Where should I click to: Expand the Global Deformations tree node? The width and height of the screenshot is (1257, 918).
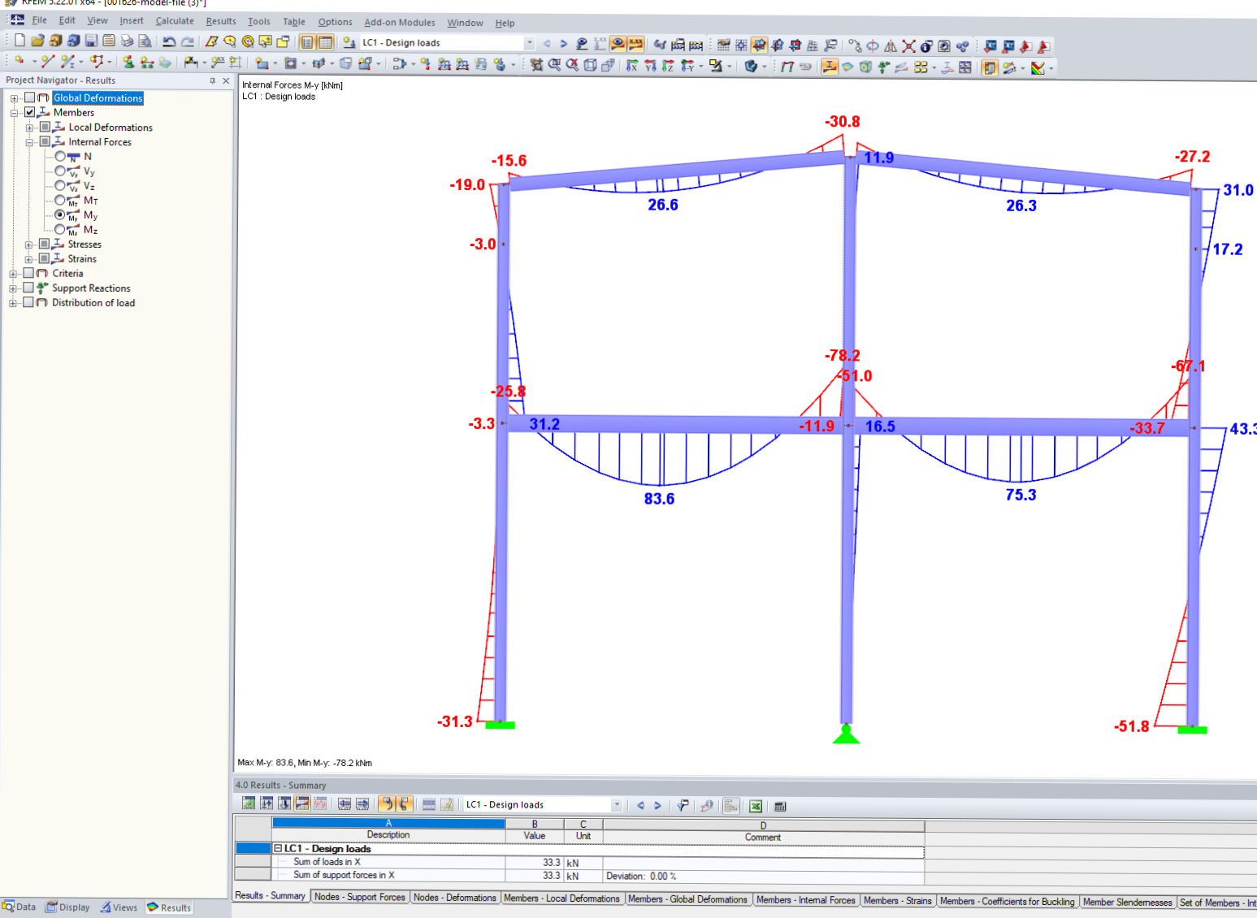(x=14, y=98)
